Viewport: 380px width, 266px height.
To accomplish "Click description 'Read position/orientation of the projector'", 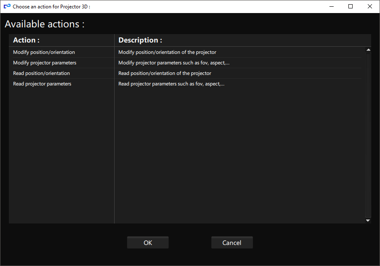I will tap(165, 73).
